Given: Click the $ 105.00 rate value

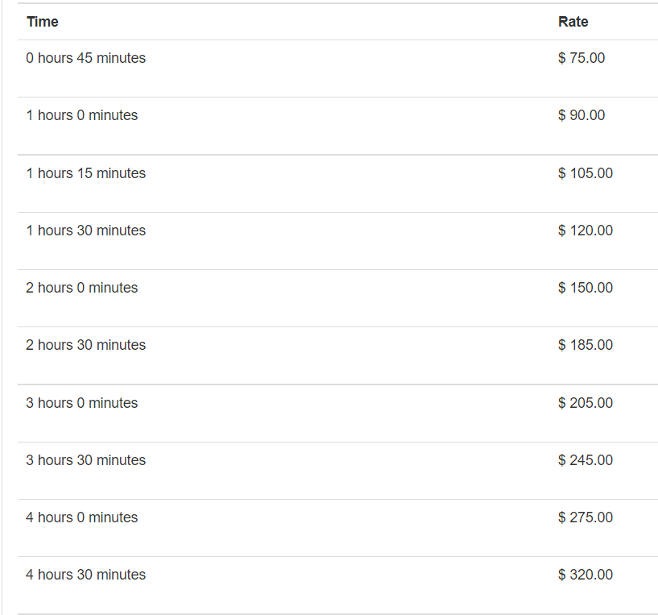Looking at the screenshot, I should (586, 173).
